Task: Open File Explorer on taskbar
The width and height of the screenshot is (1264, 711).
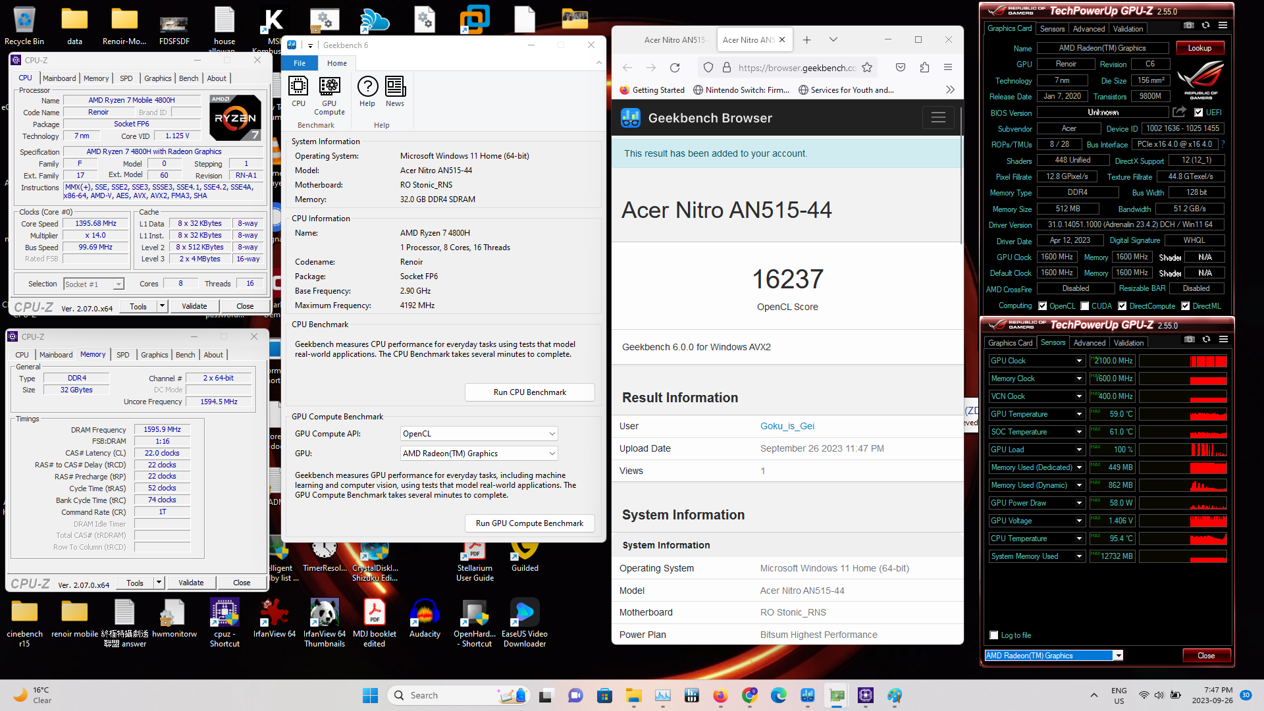Action: [634, 695]
